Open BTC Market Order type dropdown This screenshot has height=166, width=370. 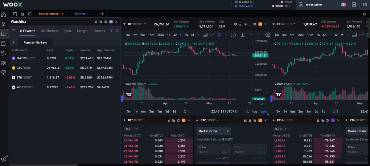[x=214, y=131]
